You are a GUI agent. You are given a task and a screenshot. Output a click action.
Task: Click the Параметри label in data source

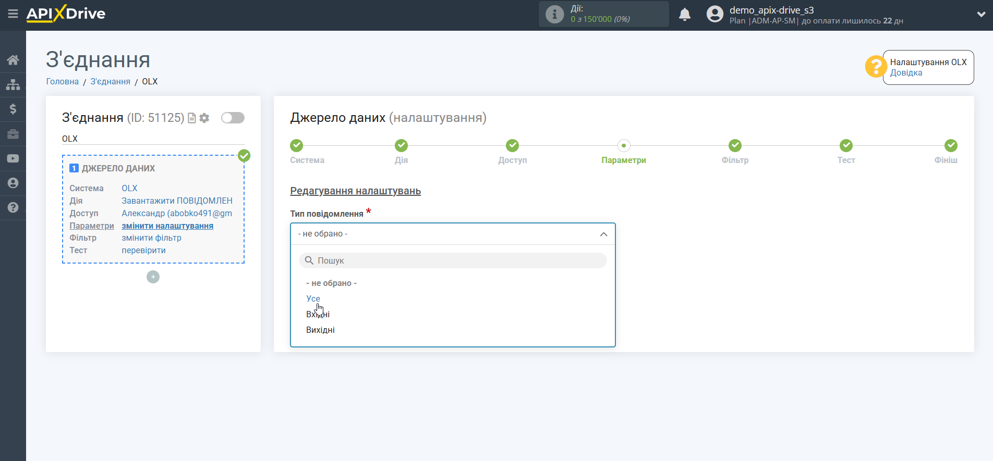pyautogui.click(x=92, y=226)
